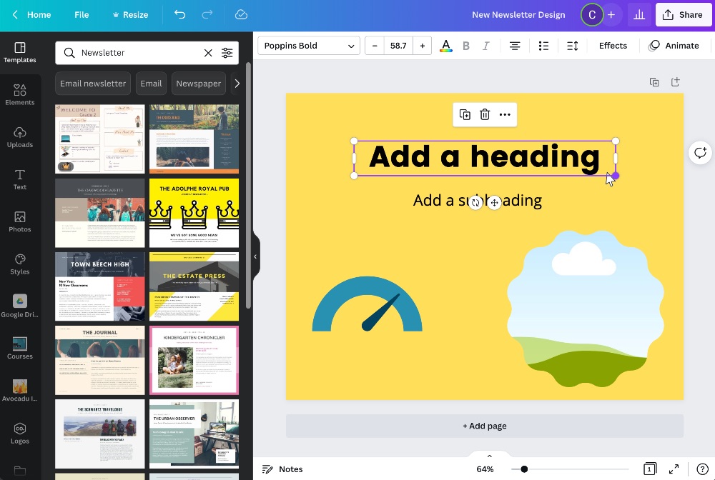Image resolution: width=715 pixels, height=480 pixels.
Task: Open the Photos panel
Action: click(20, 221)
